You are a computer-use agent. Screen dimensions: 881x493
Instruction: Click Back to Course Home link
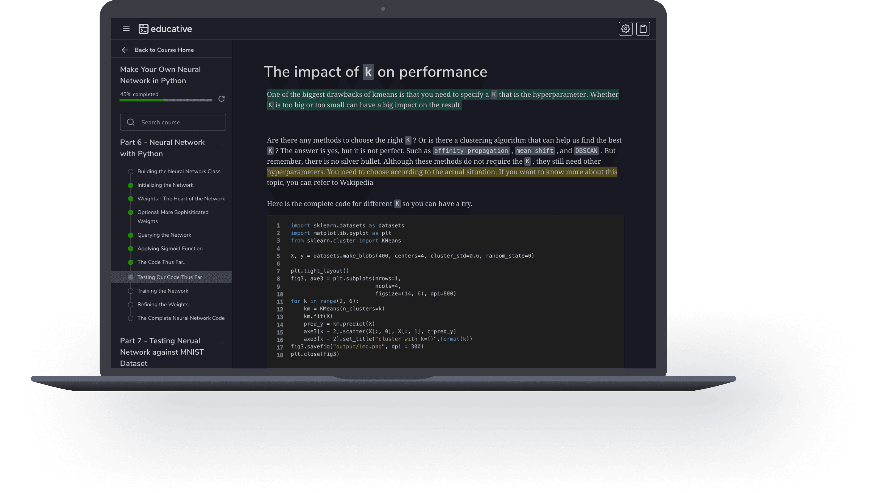coord(164,50)
